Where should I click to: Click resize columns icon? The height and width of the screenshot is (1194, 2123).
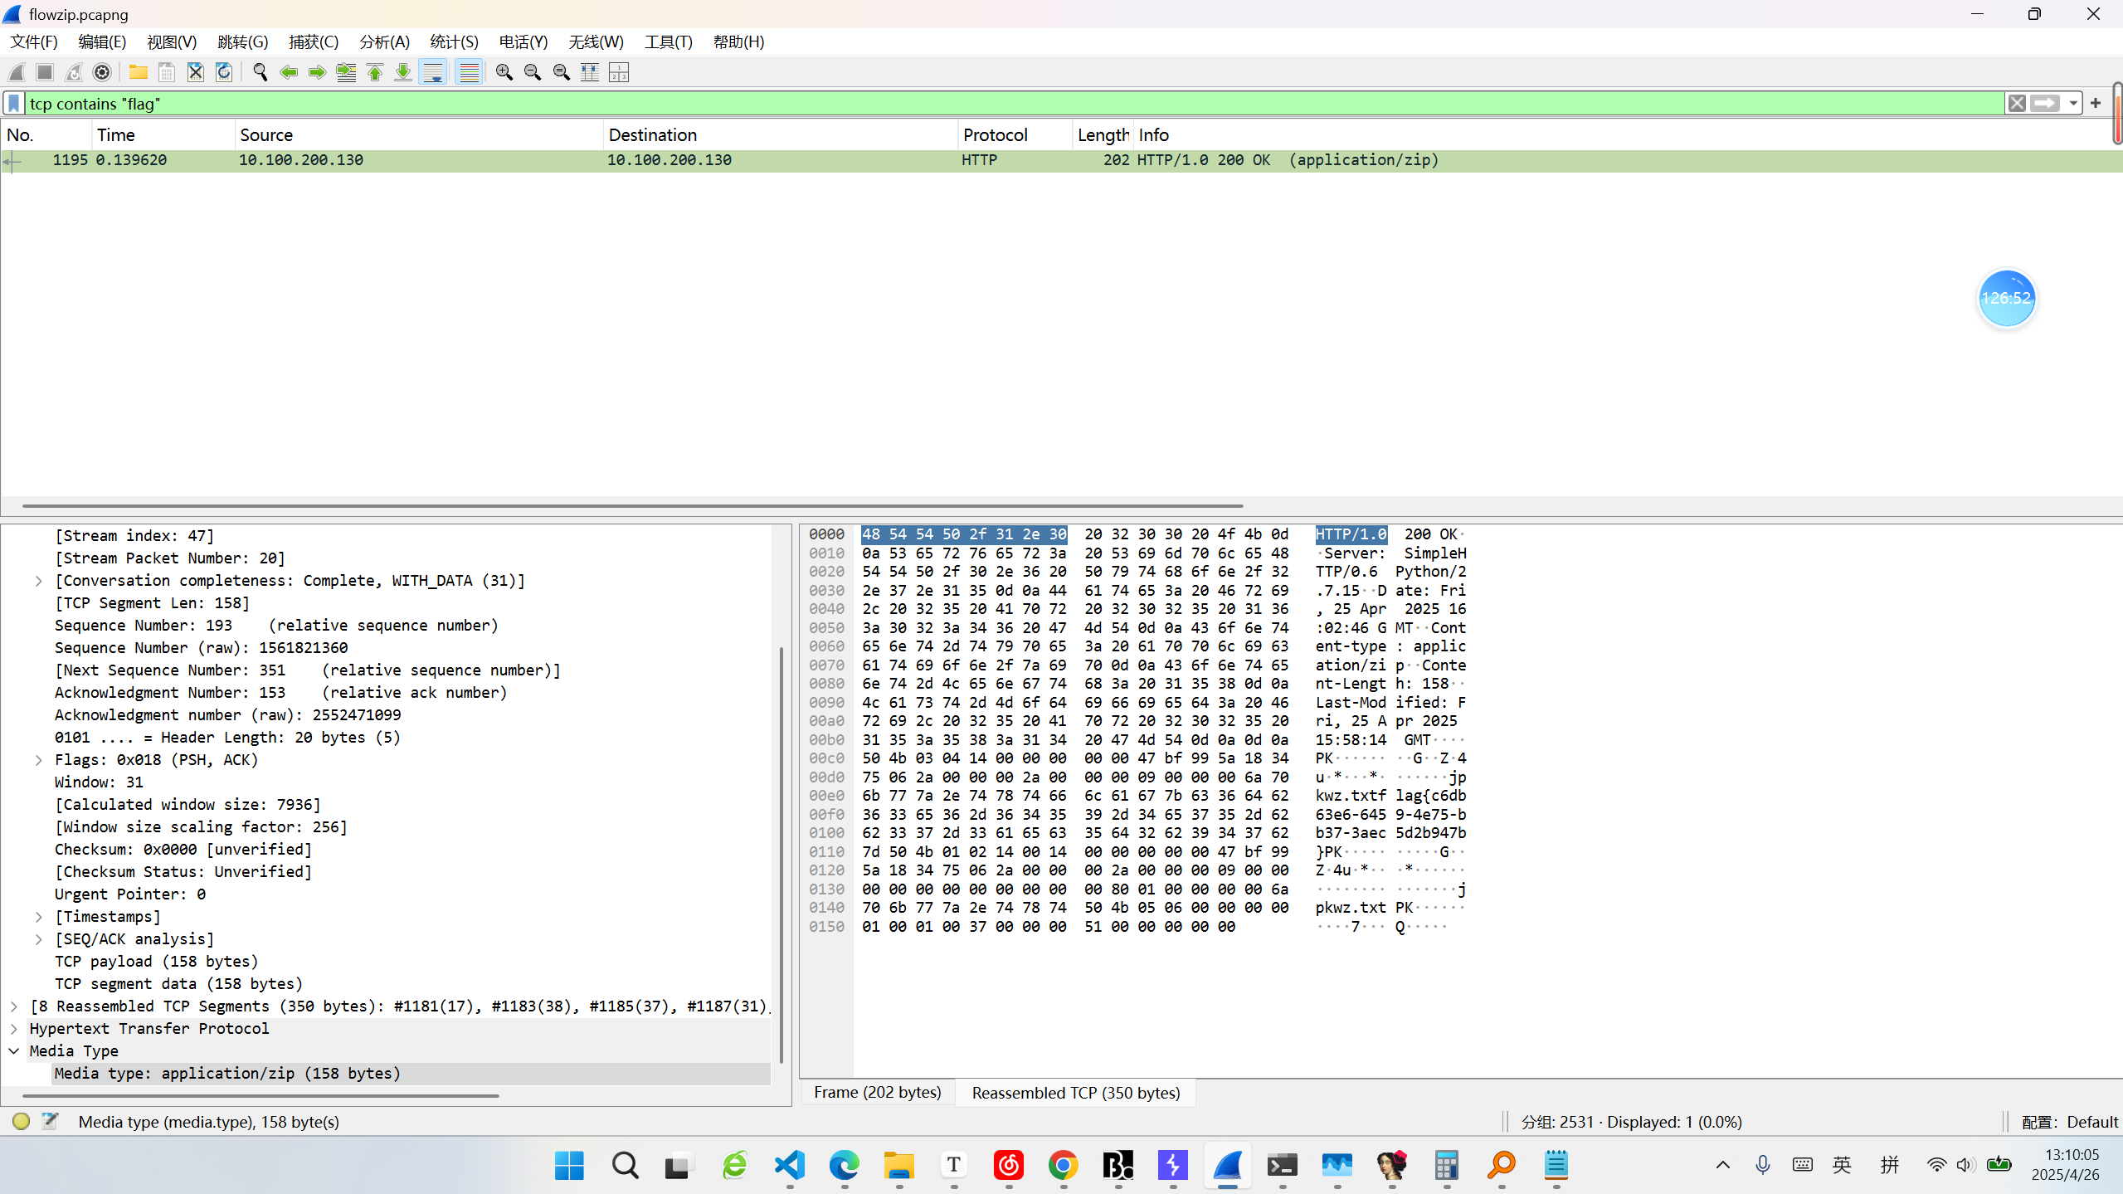point(590,72)
